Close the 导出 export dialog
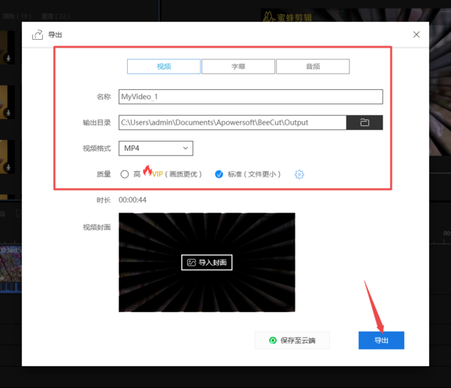The width and height of the screenshot is (451, 388). point(416,35)
